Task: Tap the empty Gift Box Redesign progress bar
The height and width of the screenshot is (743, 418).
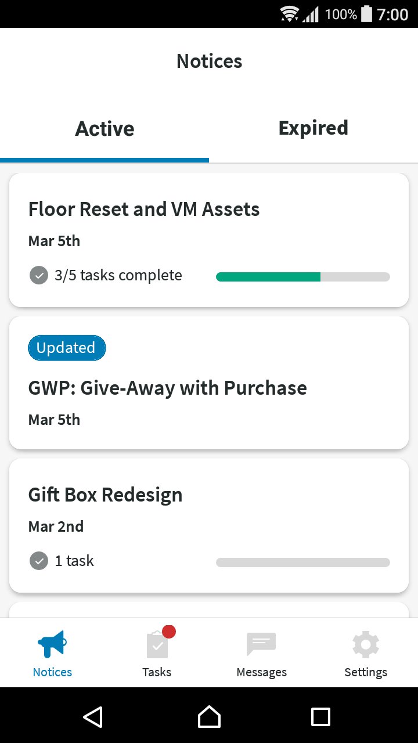Action: [302, 562]
